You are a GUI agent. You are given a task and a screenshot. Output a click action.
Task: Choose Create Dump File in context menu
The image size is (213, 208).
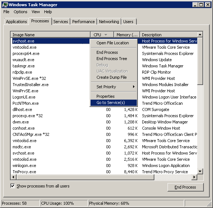[114, 77]
